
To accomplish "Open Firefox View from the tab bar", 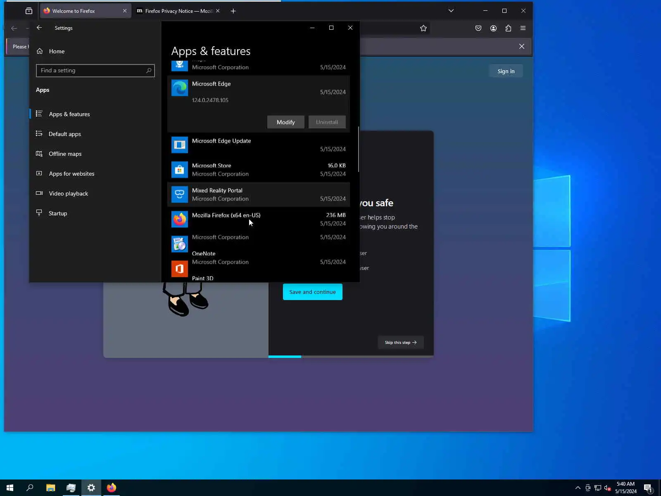I will point(29,11).
